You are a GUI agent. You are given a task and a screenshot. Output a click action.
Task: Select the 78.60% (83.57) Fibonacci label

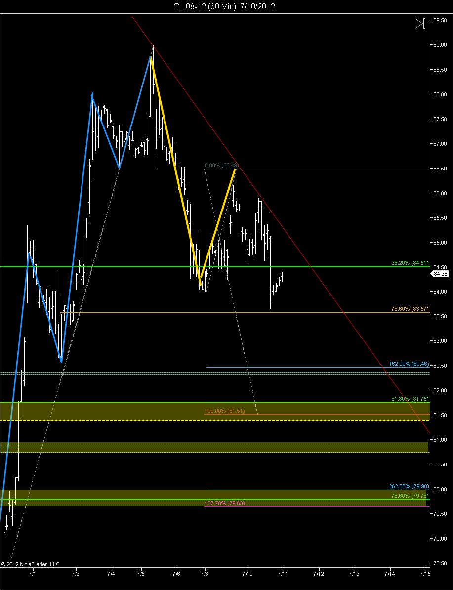point(410,309)
